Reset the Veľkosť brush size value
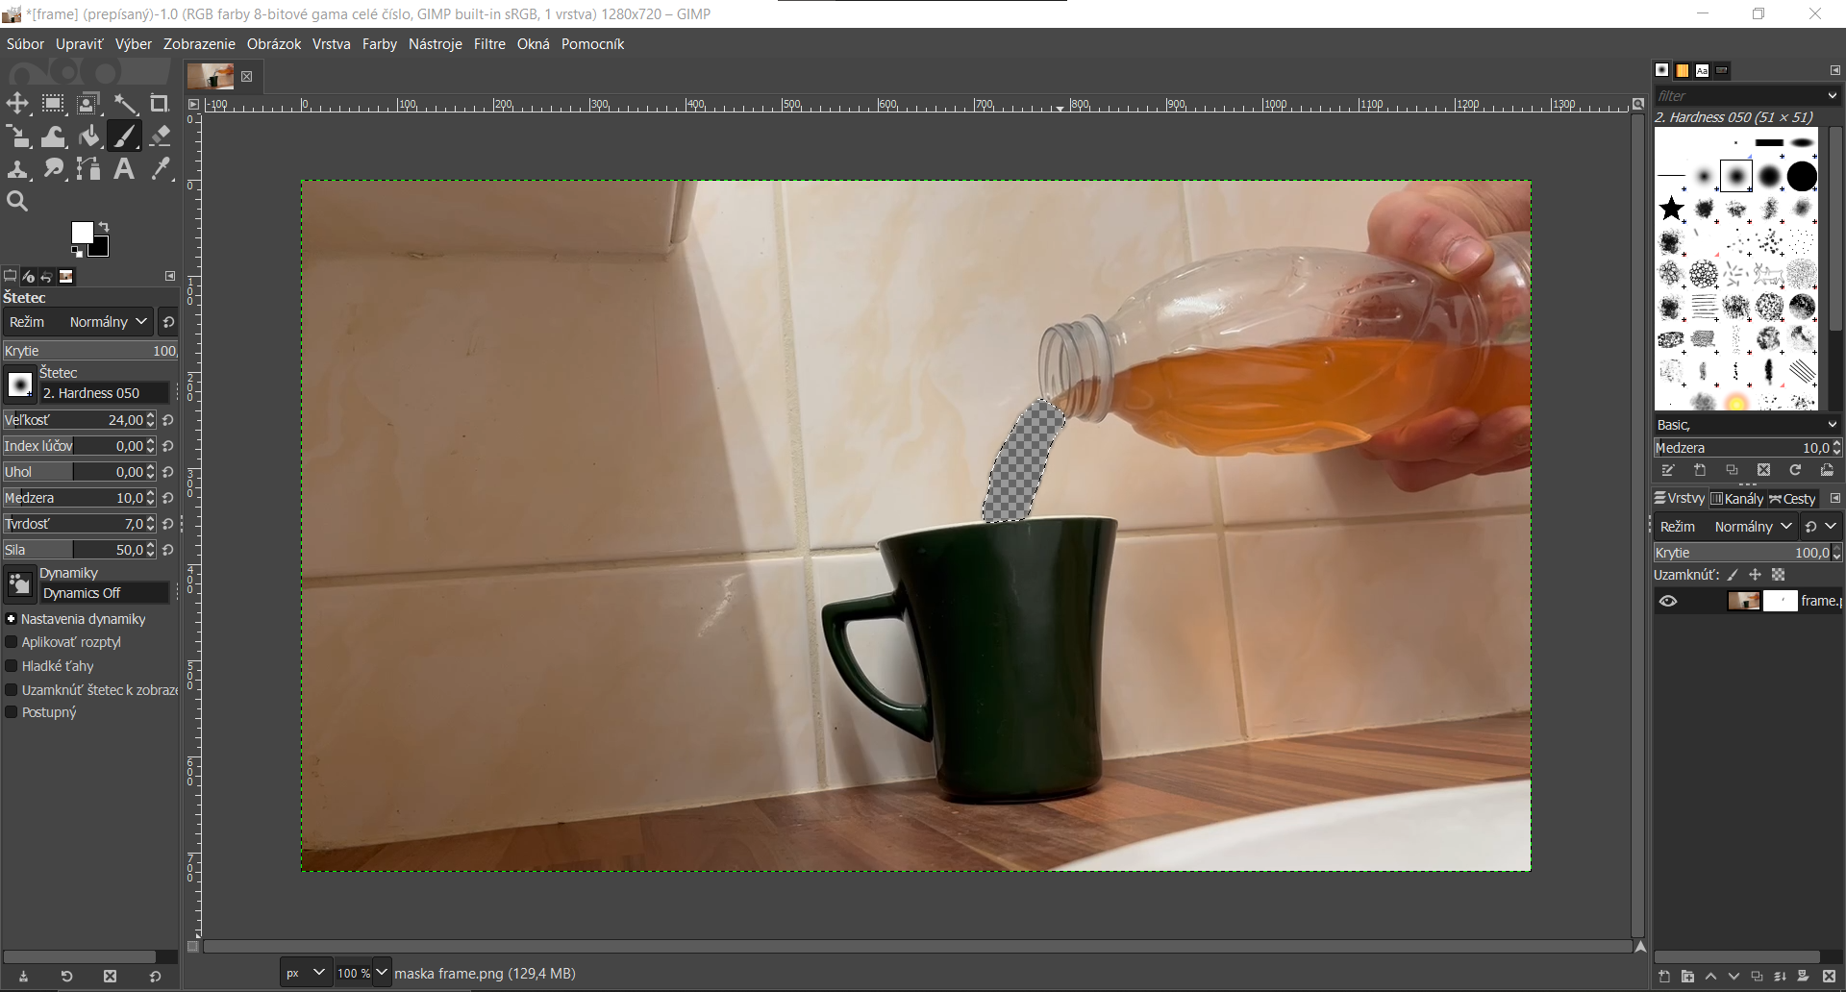 pyautogui.click(x=168, y=420)
